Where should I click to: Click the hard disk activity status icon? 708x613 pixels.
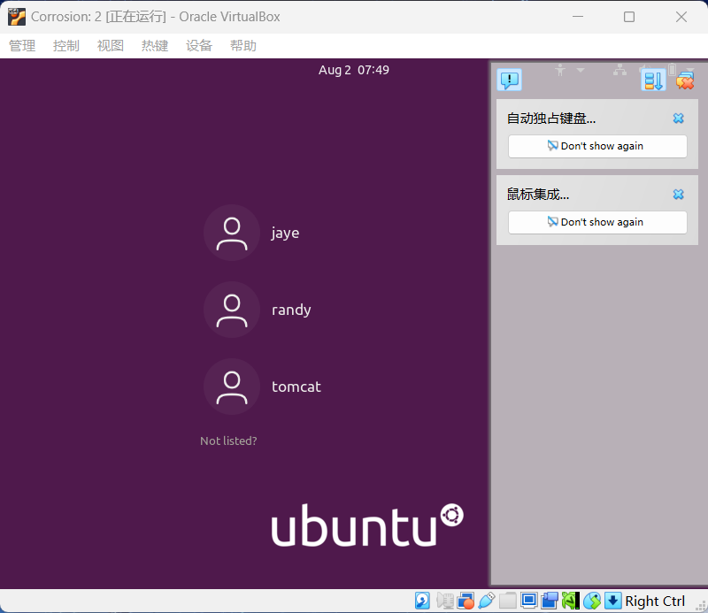[423, 601]
